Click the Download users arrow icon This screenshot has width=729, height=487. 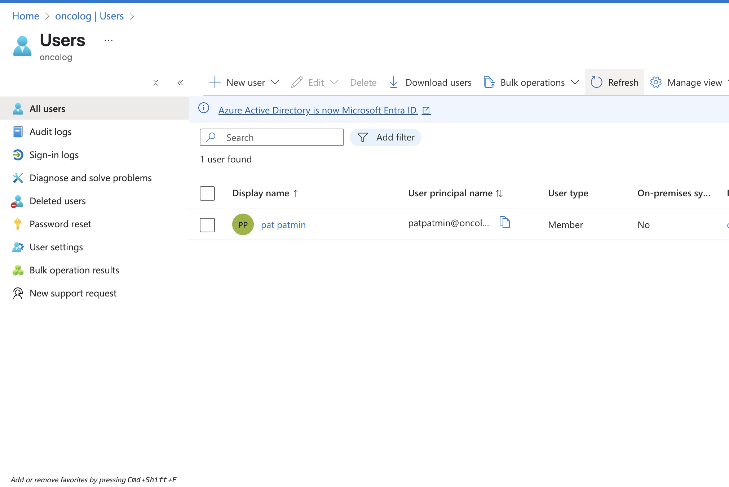point(394,82)
